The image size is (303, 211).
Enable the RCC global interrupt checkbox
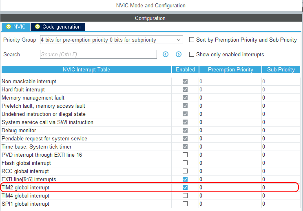(185, 171)
